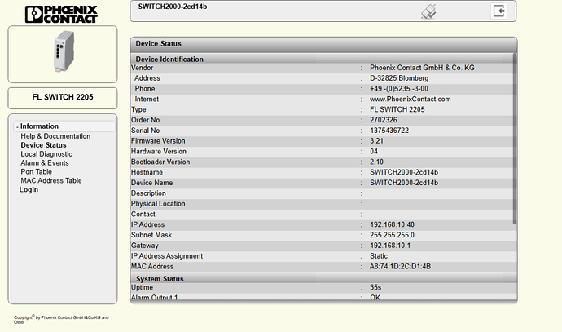Click the System Status section header
Image resolution: width=562 pixels, height=332 pixels.
(160, 279)
